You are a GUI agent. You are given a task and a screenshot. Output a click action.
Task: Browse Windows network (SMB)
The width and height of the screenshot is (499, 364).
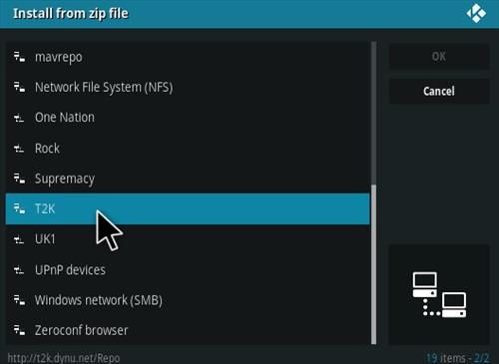pos(188,300)
